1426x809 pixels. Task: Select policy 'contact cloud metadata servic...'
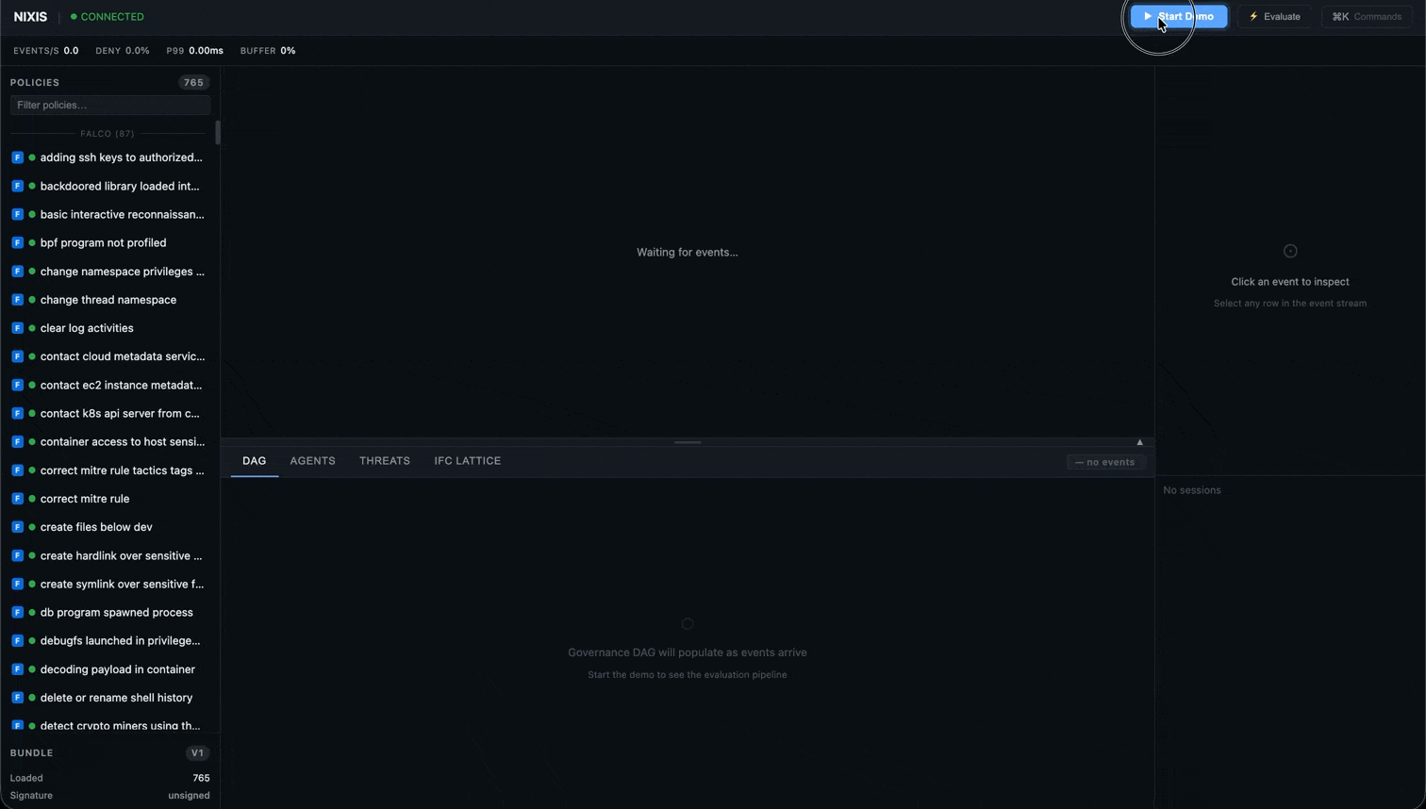[x=110, y=356]
